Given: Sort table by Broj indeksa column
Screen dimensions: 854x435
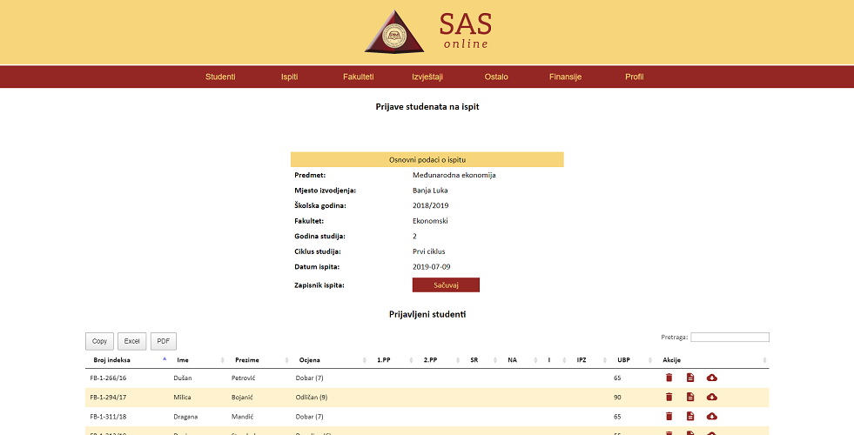Looking at the screenshot, I should coord(111,360).
